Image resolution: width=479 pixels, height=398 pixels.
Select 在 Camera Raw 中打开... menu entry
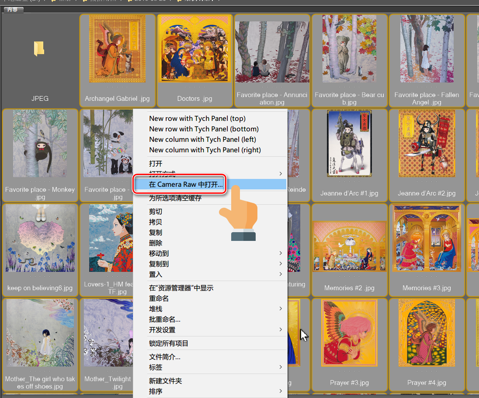point(186,184)
